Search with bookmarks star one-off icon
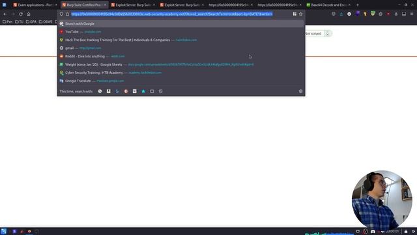 tap(143, 91)
